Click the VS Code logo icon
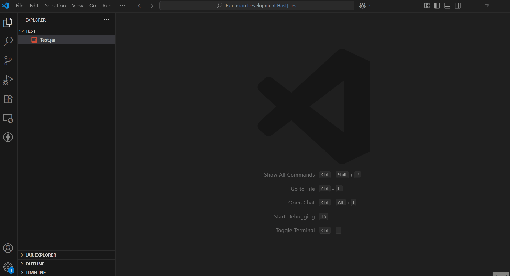The width and height of the screenshot is (510, 276). point(5,6)
